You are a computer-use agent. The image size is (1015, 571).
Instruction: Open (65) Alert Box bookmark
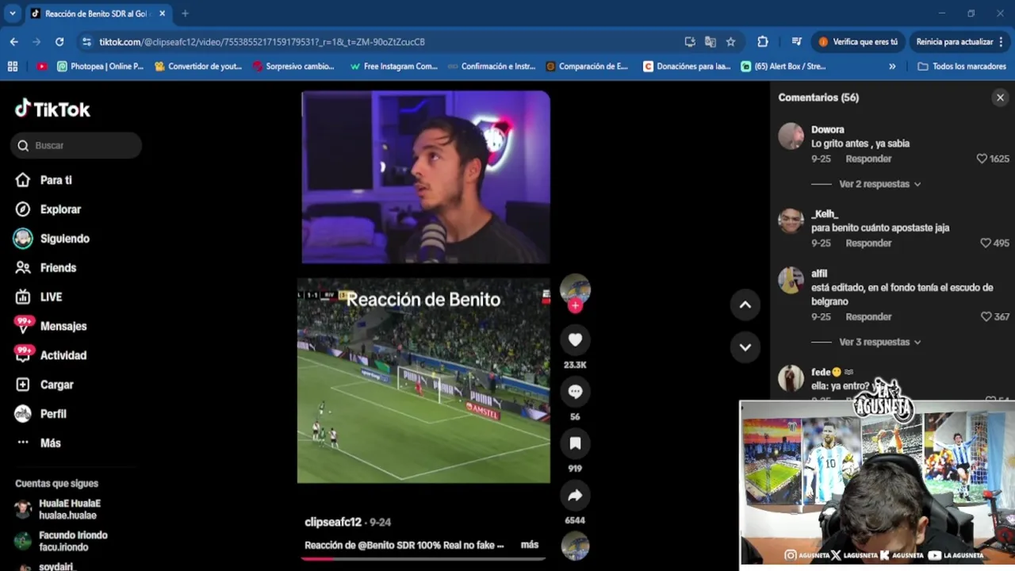(x=783, y=67)
